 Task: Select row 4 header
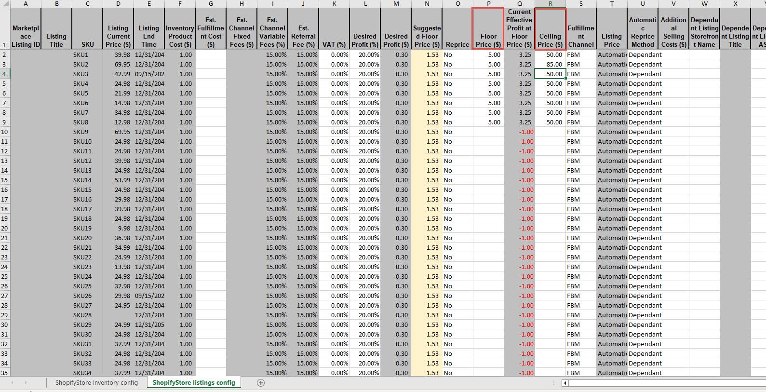point(4,74)
